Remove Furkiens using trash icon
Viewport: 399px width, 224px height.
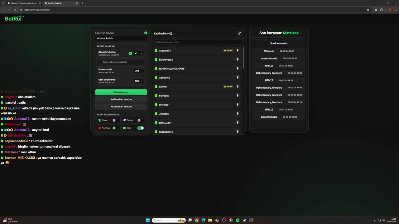pos(238,96)
